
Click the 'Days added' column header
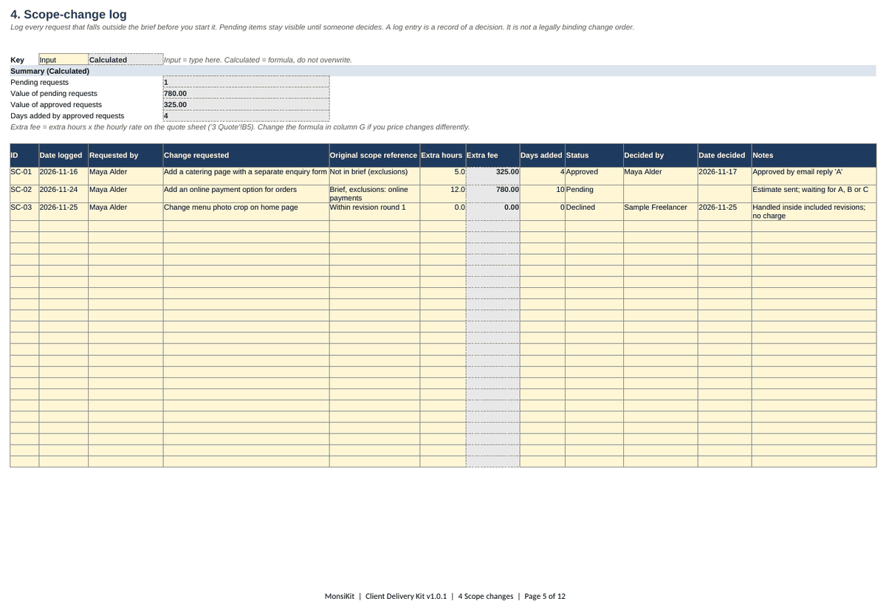click(543, 155)
